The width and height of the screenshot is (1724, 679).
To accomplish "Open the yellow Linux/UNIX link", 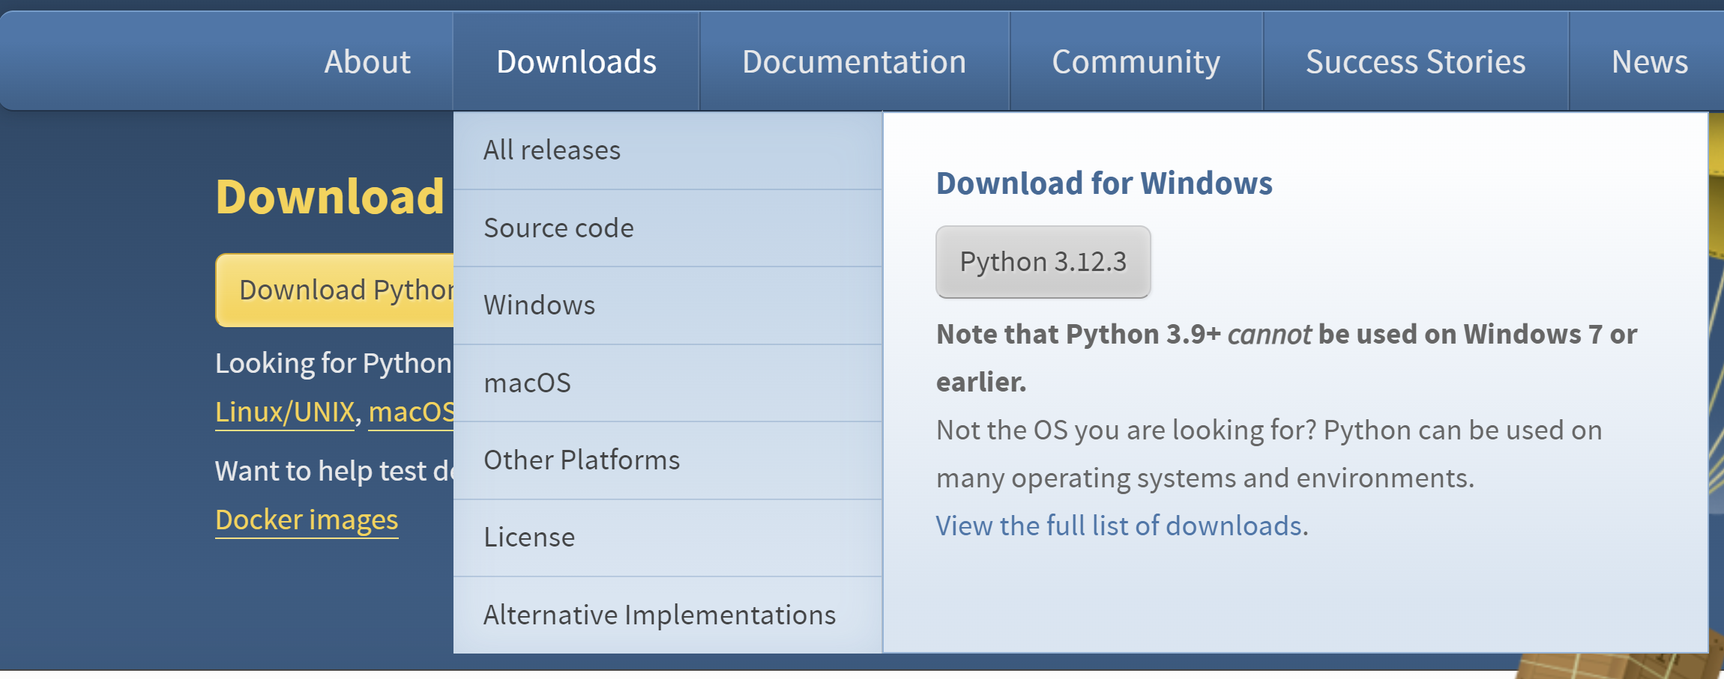I will click(285, 412).
